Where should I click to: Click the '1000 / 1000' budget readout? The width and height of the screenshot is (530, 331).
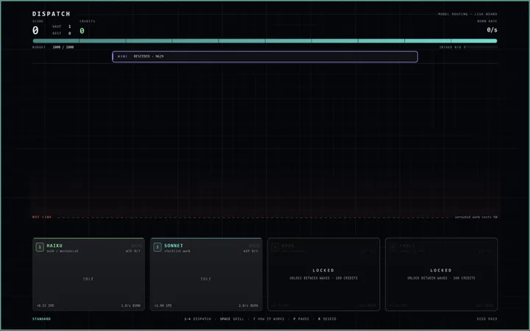point(63,47)
